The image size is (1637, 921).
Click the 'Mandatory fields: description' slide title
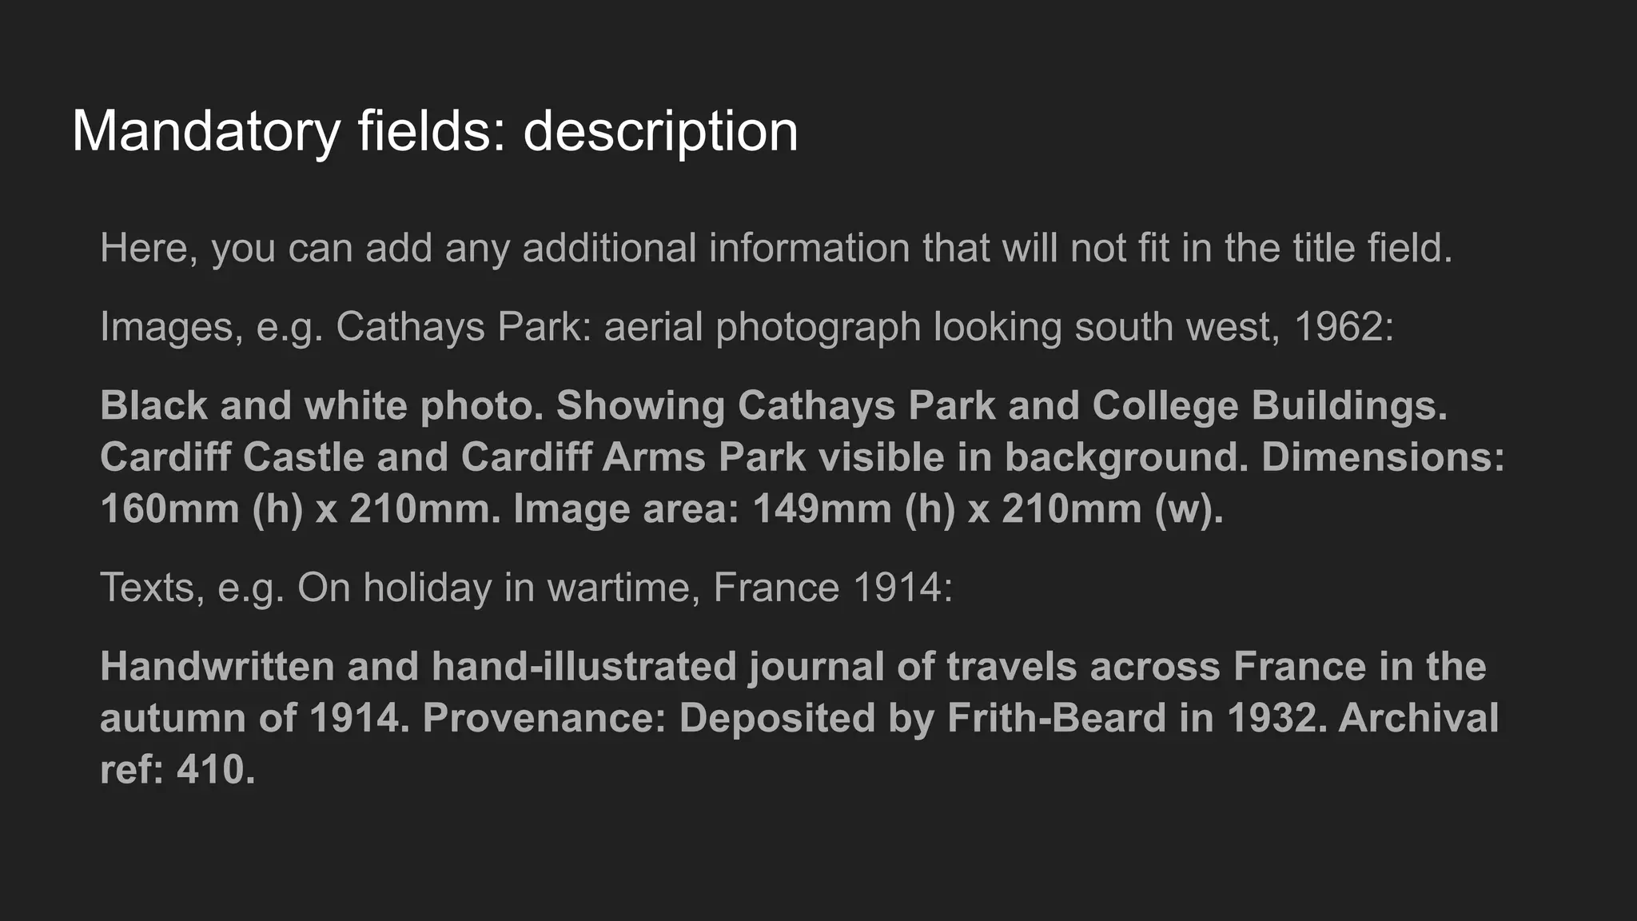pyautogui.click(x=435, y=130)
